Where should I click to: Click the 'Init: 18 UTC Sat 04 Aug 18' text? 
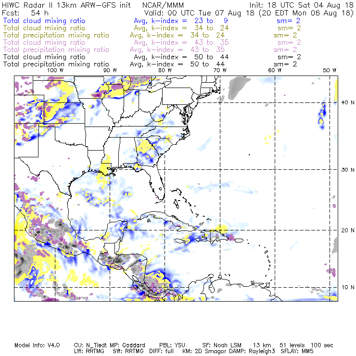[x=301, y=5]
